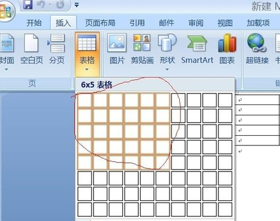
Task: Open the Customize Quick Access Toolbar arrow
Action: point(77,5)
